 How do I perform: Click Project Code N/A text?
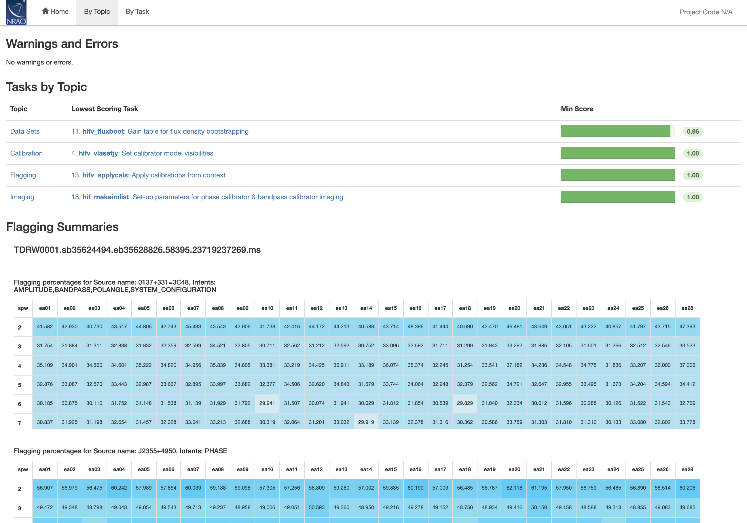coord(706,12)
